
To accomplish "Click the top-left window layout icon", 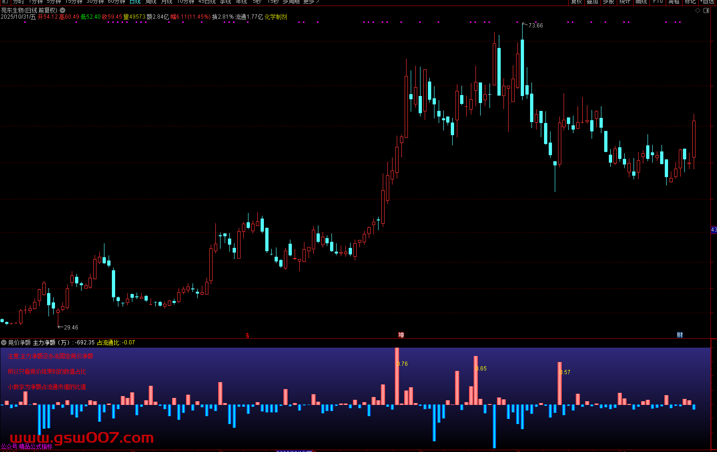I will (x=5, y=2).
